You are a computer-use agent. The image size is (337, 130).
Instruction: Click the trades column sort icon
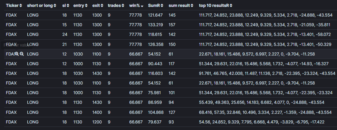[x=123, y=6]
